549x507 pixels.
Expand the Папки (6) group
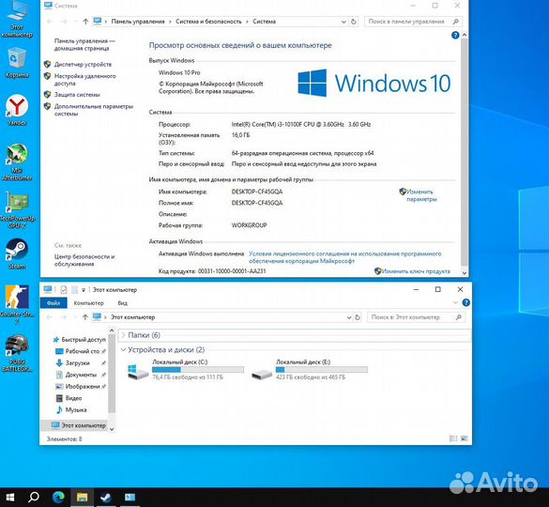click(123, 335)
